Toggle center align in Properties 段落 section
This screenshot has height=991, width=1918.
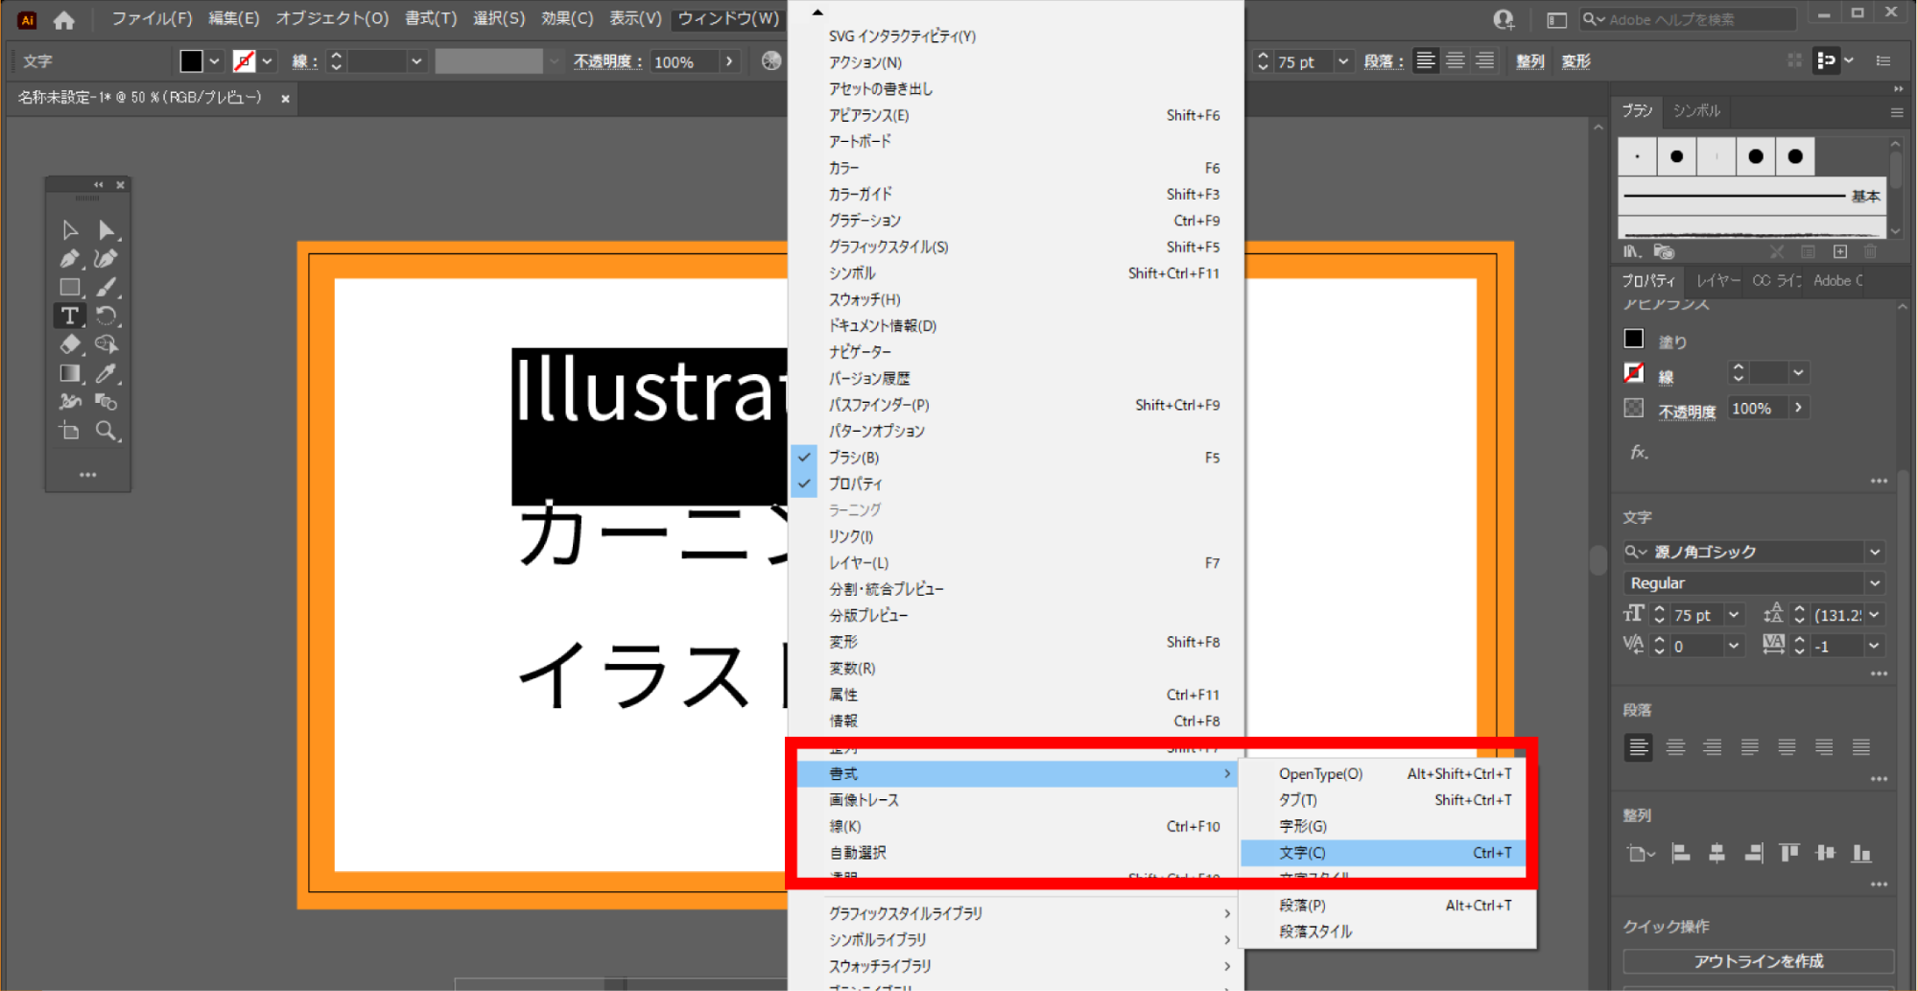point(1675,746)
